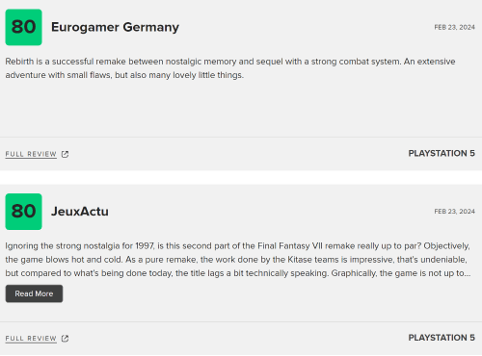Click the Feb 23, 2024 date beside JeuxActu
This screenshot has width=482, height=356.
click(454, 212)
